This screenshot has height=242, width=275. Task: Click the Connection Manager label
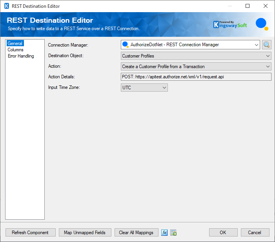coord(68,45)
